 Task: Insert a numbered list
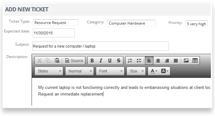130,61
